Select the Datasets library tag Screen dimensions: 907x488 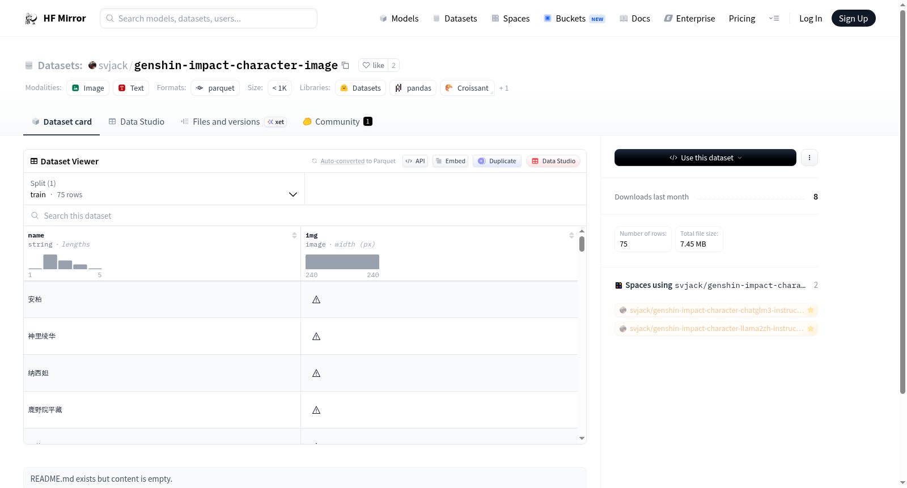coord(361,88)
